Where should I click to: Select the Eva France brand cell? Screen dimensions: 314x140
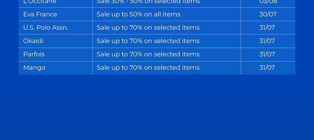tap(40, 14)
